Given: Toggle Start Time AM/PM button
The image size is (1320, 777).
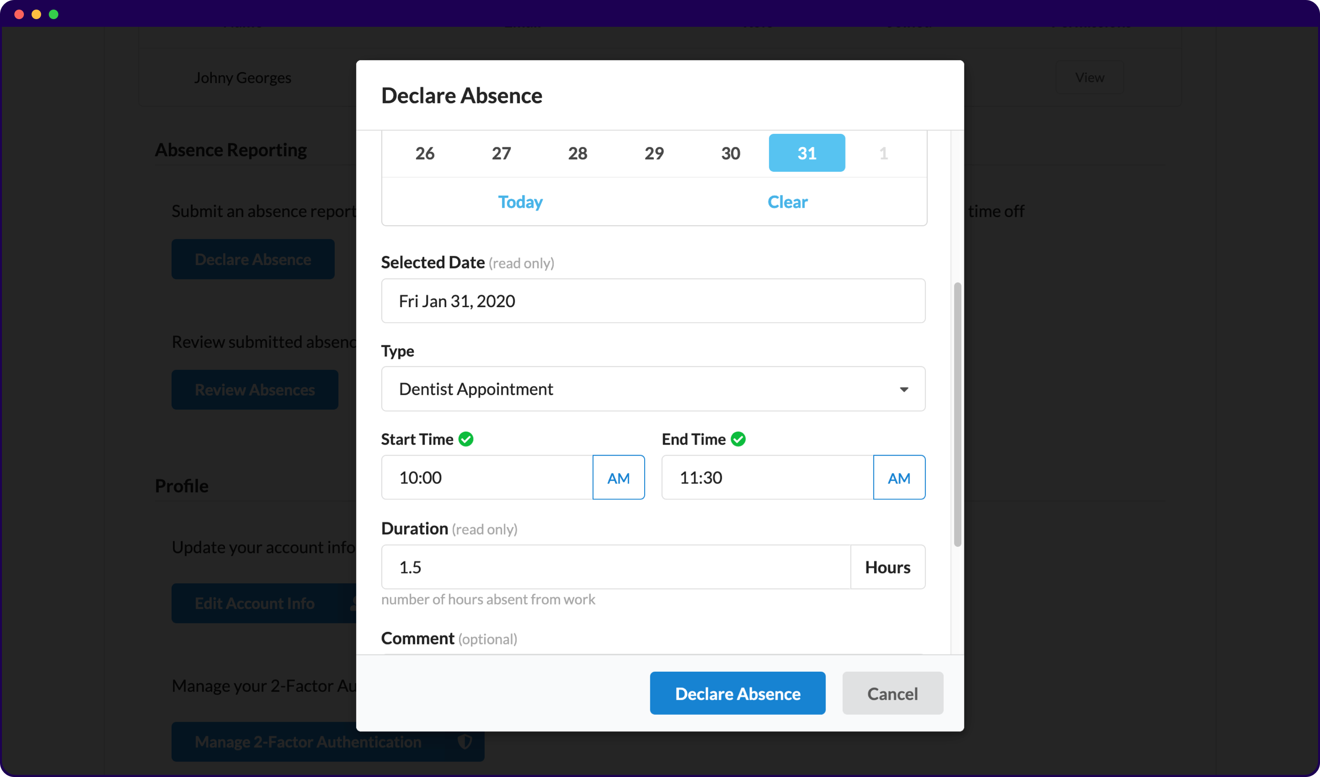Looking at the screenshot, I should [x=618, y=477].
